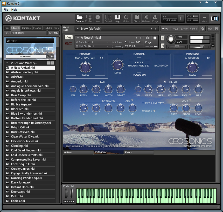Screen dimensions: 223x212
Task: Close the Ice and Water folder view
Action: click(52, 63)
